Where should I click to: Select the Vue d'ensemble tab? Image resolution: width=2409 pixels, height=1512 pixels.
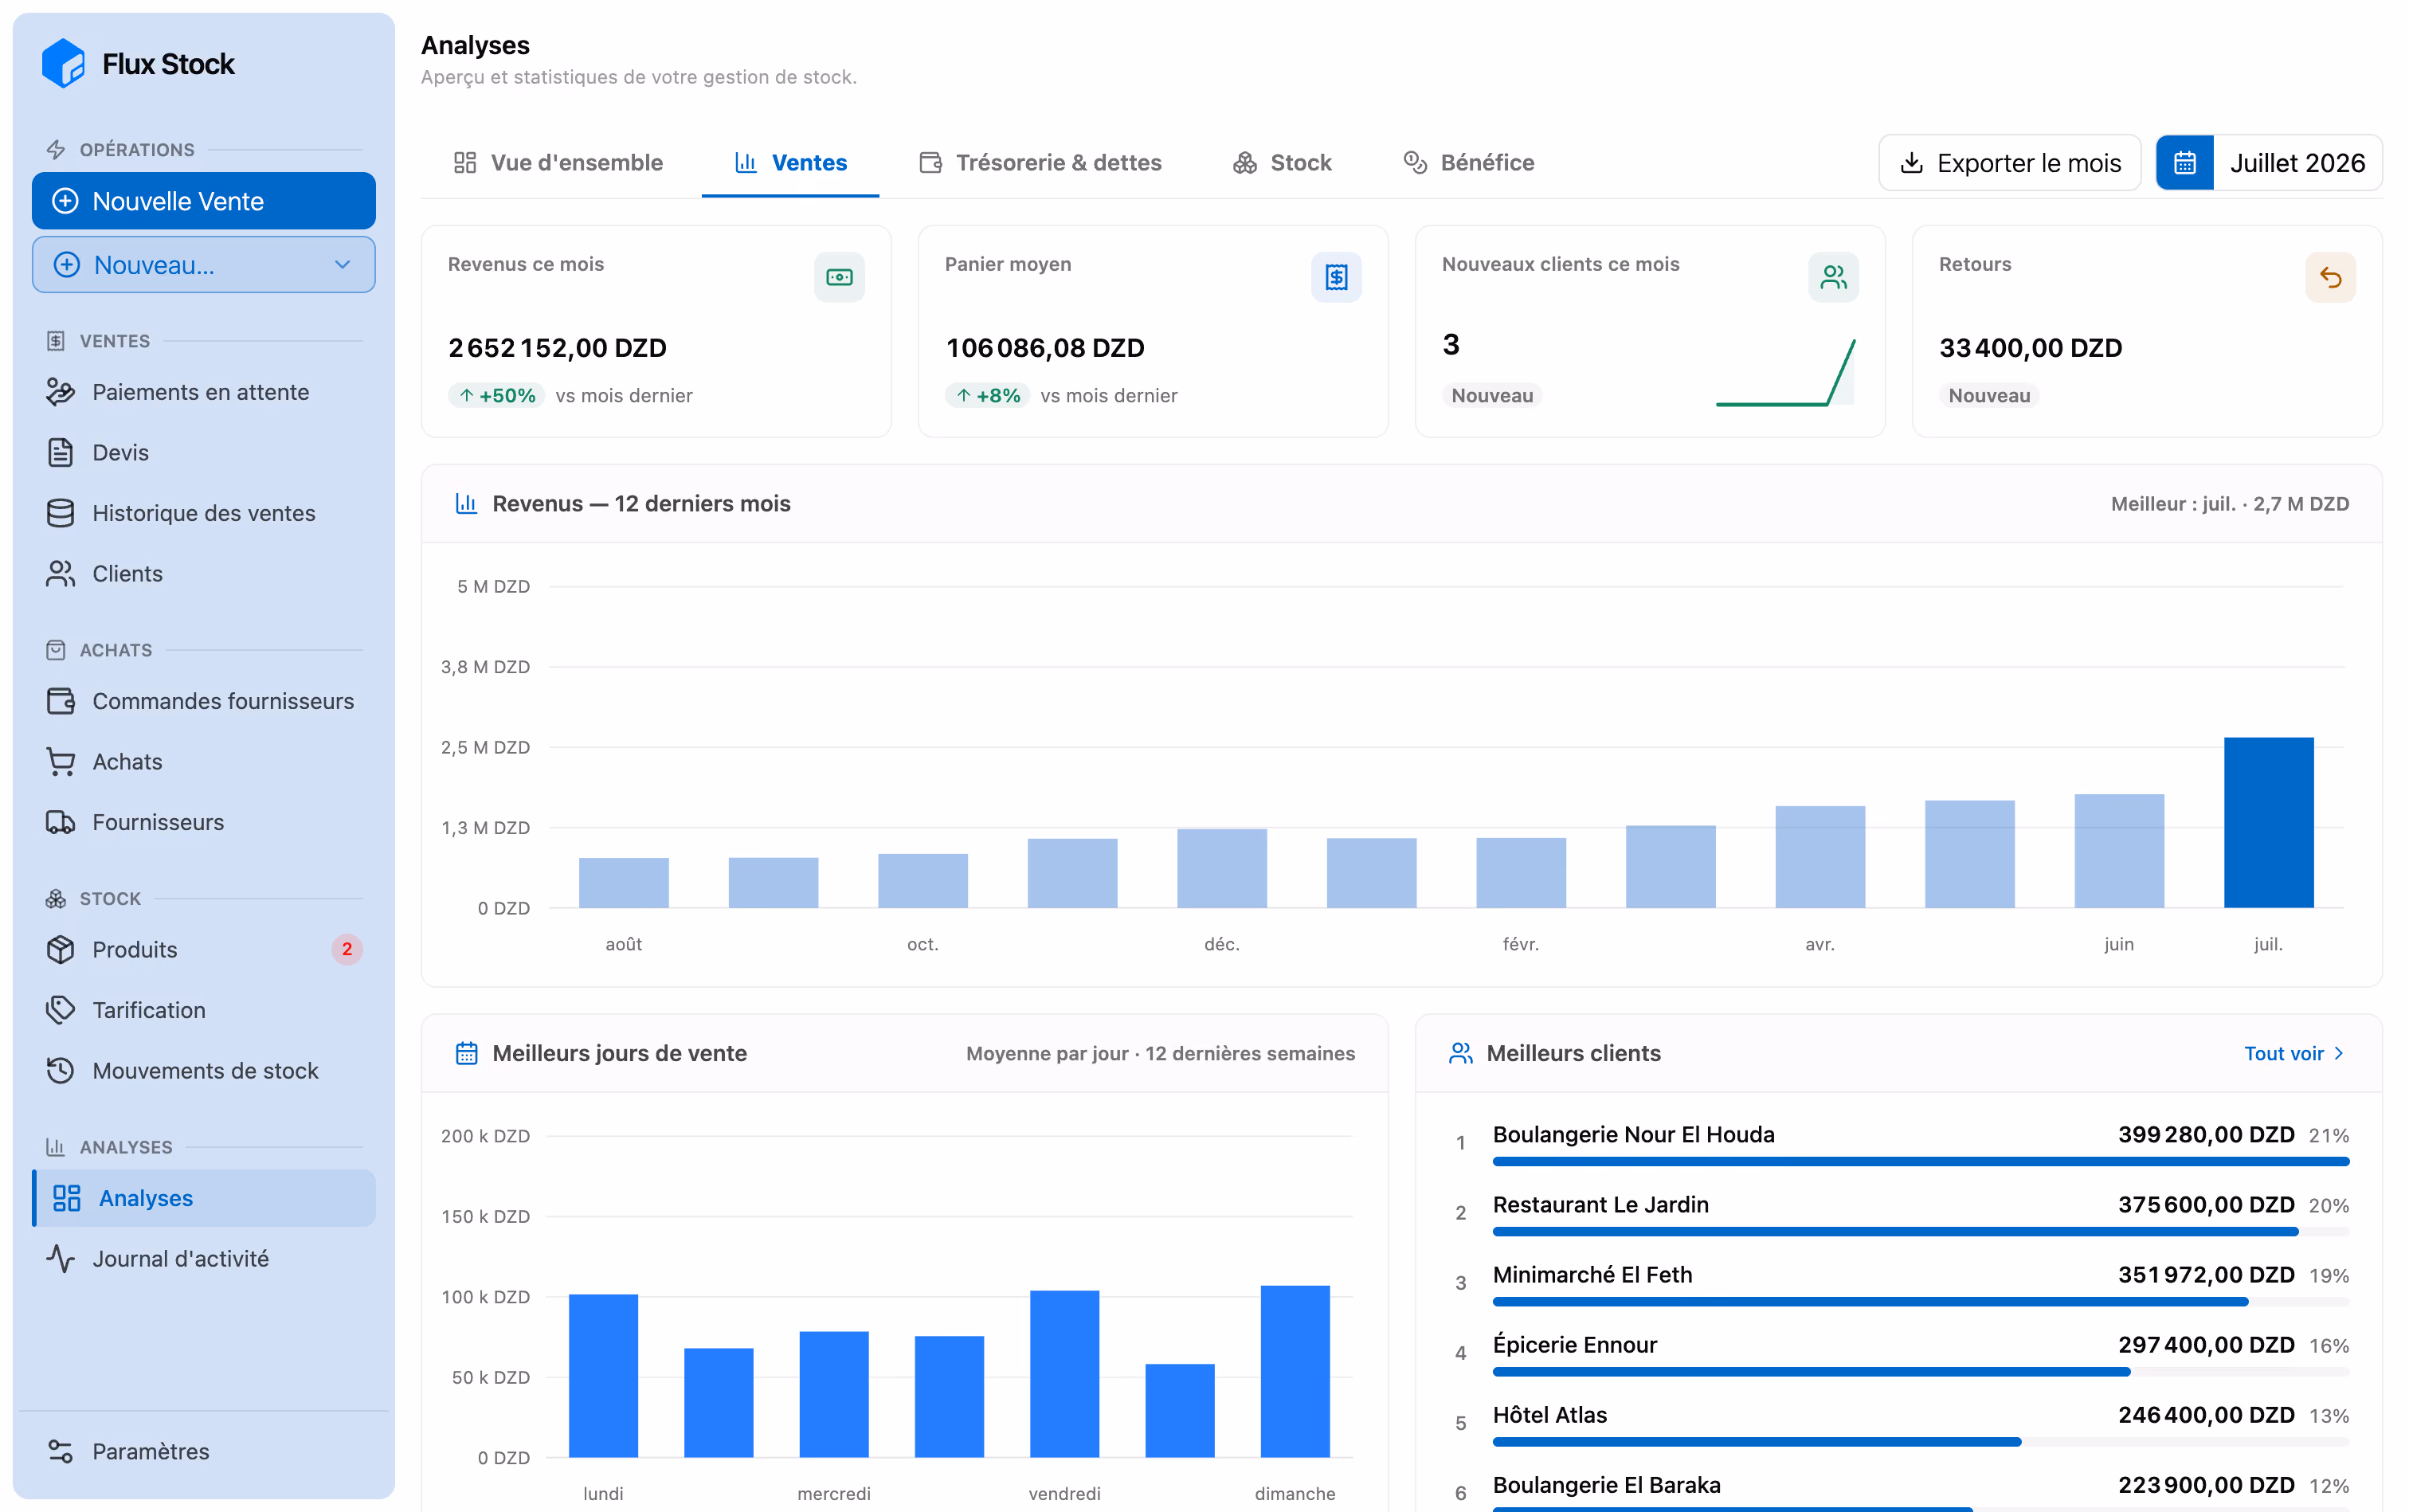pyautogui.click(x=558, y=163)
